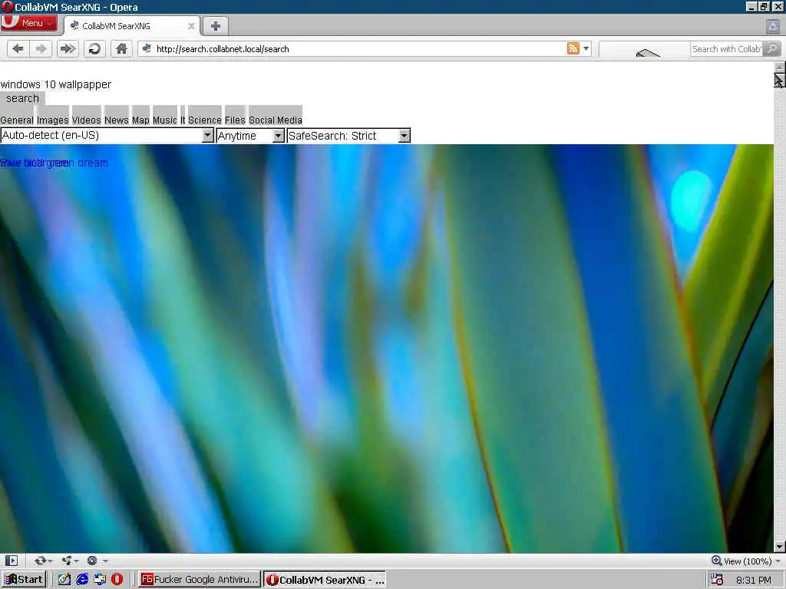Viewport: 786px width, 589px height.
Task: Click the Show Desktop quick launch icon
Action: [x=100, y=580]
